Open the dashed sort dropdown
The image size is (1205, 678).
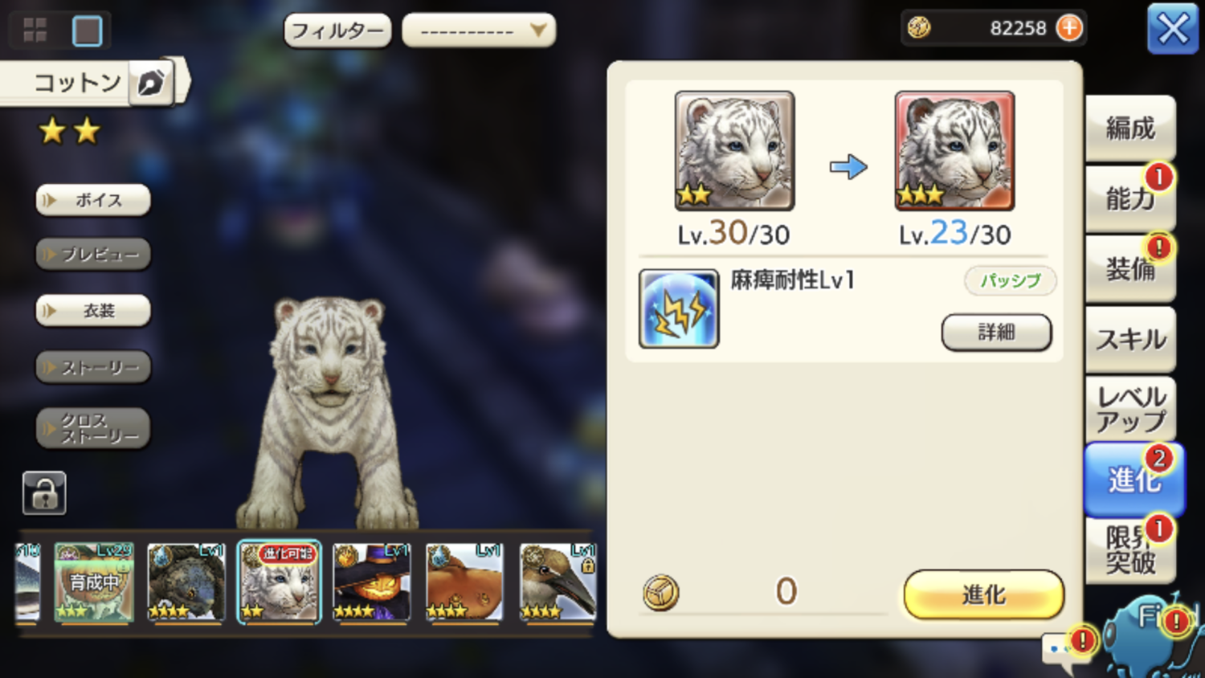[x=479, y=31]
